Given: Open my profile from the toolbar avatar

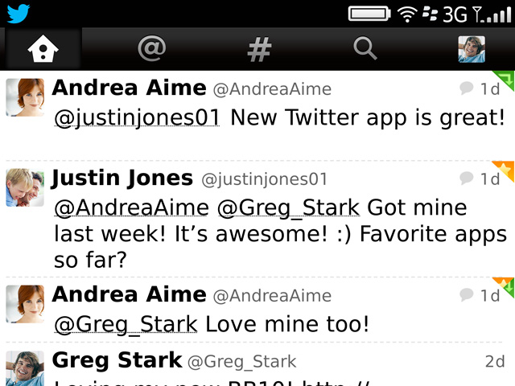Looking at the screenshot, I should click(472, 49).
